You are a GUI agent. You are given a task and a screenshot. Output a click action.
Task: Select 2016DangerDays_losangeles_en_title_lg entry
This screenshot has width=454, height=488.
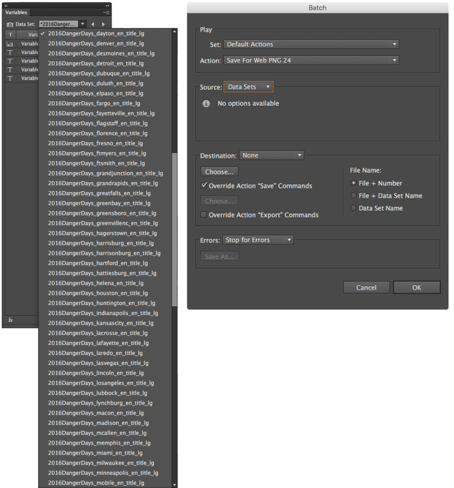[x=101, y=383]
